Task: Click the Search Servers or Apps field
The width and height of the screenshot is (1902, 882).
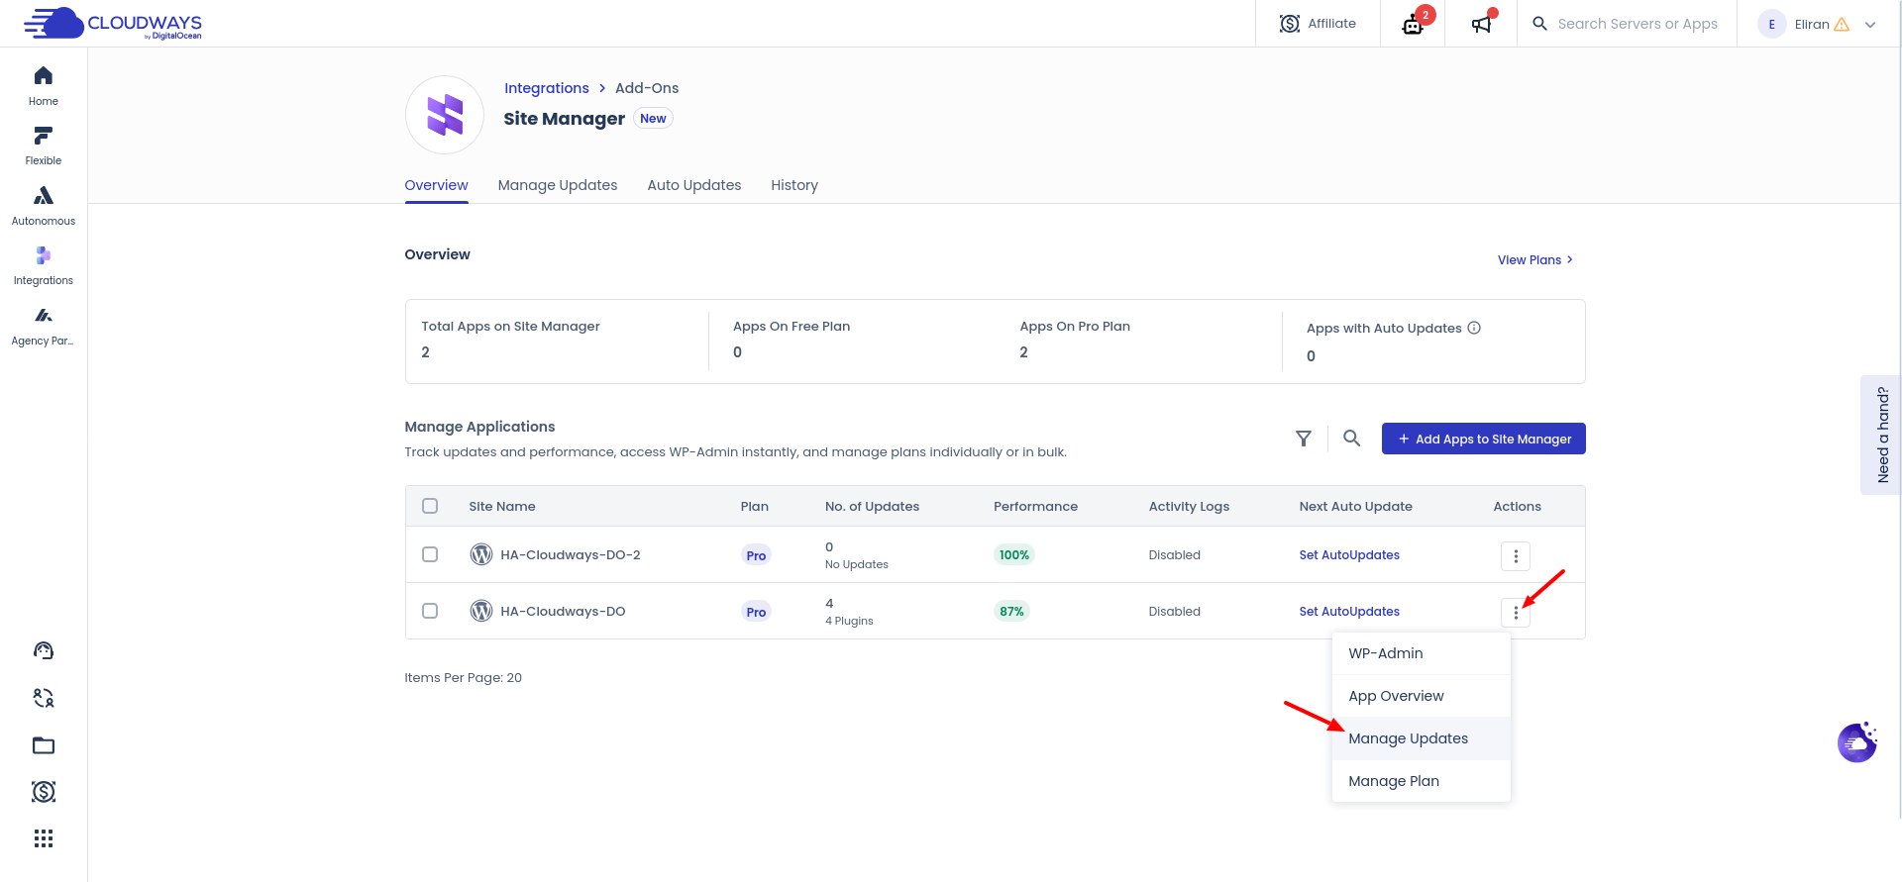Action: [x=1638, y=24]
